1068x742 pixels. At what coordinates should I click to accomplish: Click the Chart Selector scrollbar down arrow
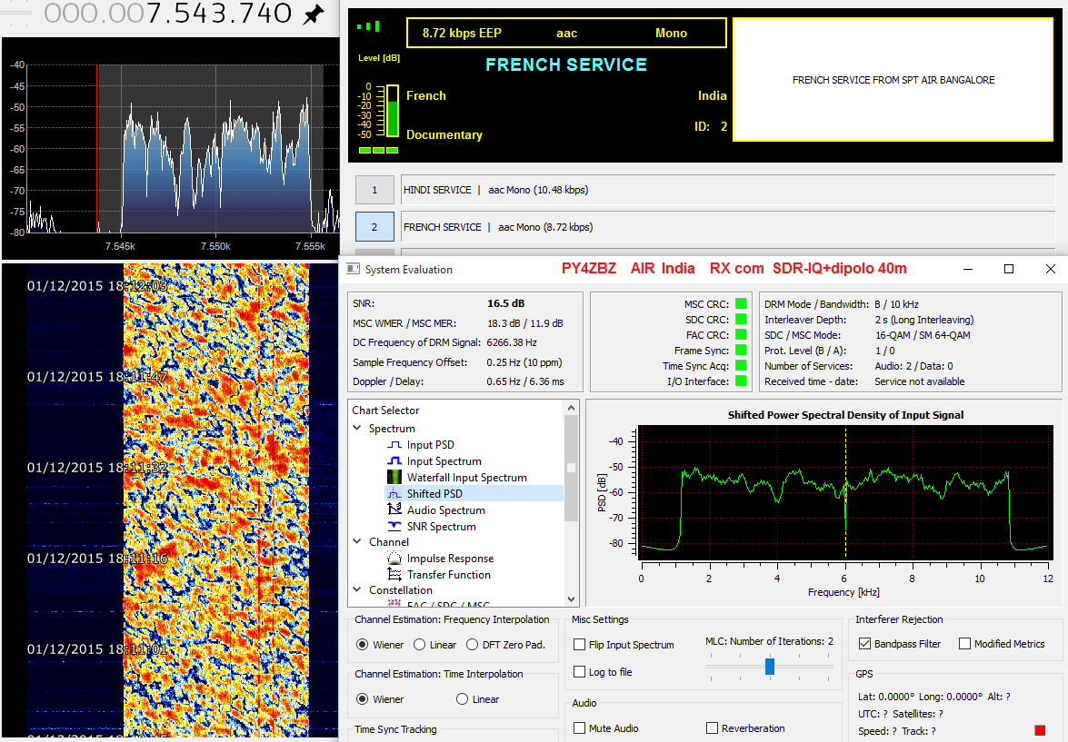(x=571, y=599)
